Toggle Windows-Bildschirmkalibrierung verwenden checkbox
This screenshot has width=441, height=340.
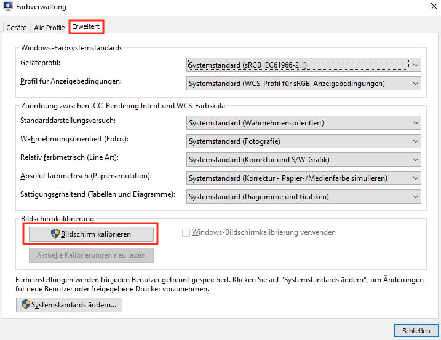(x=186, y=232)
